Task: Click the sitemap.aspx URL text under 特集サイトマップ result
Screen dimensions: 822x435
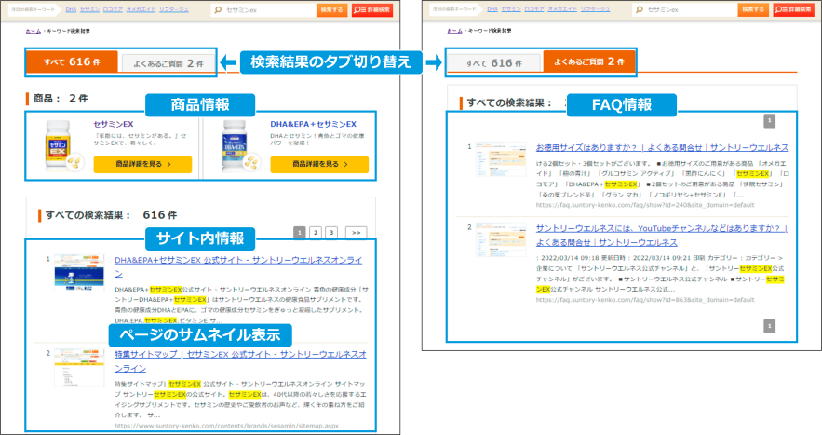Action: tap(226, 426)
